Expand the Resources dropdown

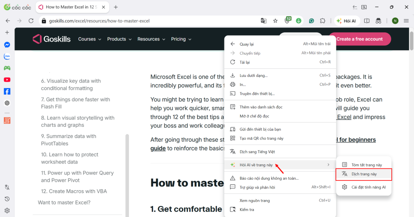click(x=151, y=39)
